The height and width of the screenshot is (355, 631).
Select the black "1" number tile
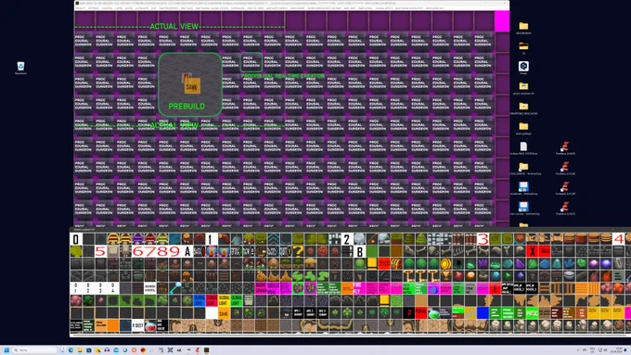pos(212,239)
